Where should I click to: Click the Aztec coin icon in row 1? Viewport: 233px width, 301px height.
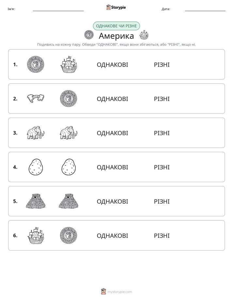[x=36, y=64]
